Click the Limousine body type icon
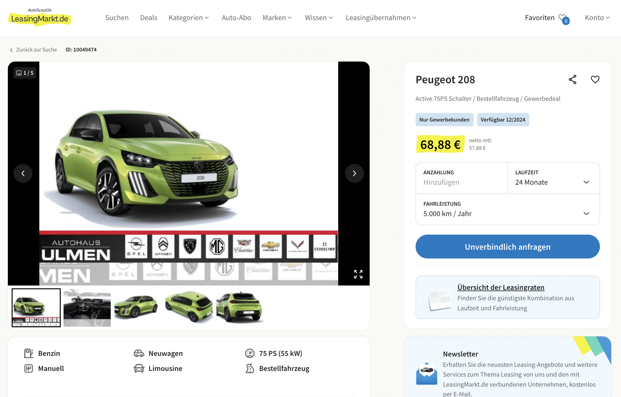This screenshot has width=621, height=397. click(139, 368)
